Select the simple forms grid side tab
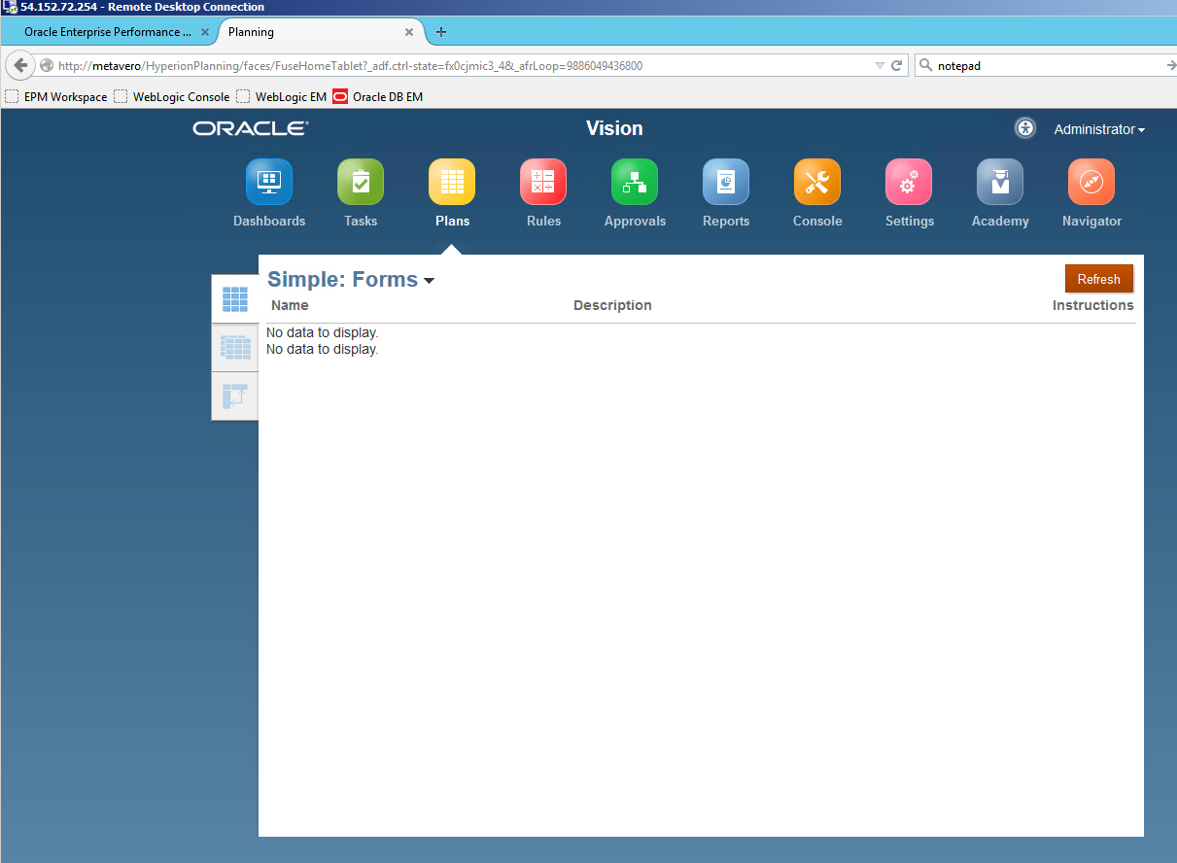Image resolution: width=1177 pixels, height=863 pixels. (235, 299)
